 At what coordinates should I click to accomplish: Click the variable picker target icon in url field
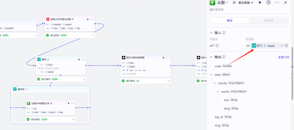coord(286,46)
